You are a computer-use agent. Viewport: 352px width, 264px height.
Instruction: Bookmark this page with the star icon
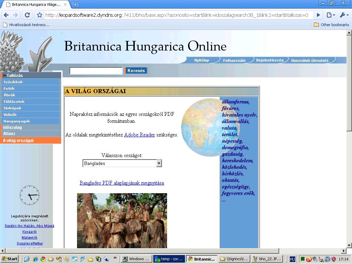40,15
